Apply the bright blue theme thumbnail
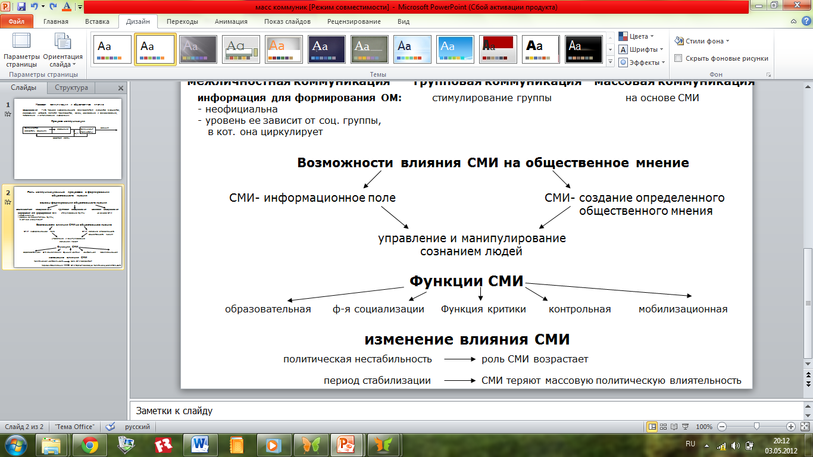The image size is (813, 457). coord(455,49)
